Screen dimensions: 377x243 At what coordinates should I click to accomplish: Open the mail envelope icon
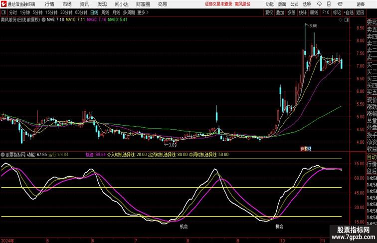pos(340,4)
